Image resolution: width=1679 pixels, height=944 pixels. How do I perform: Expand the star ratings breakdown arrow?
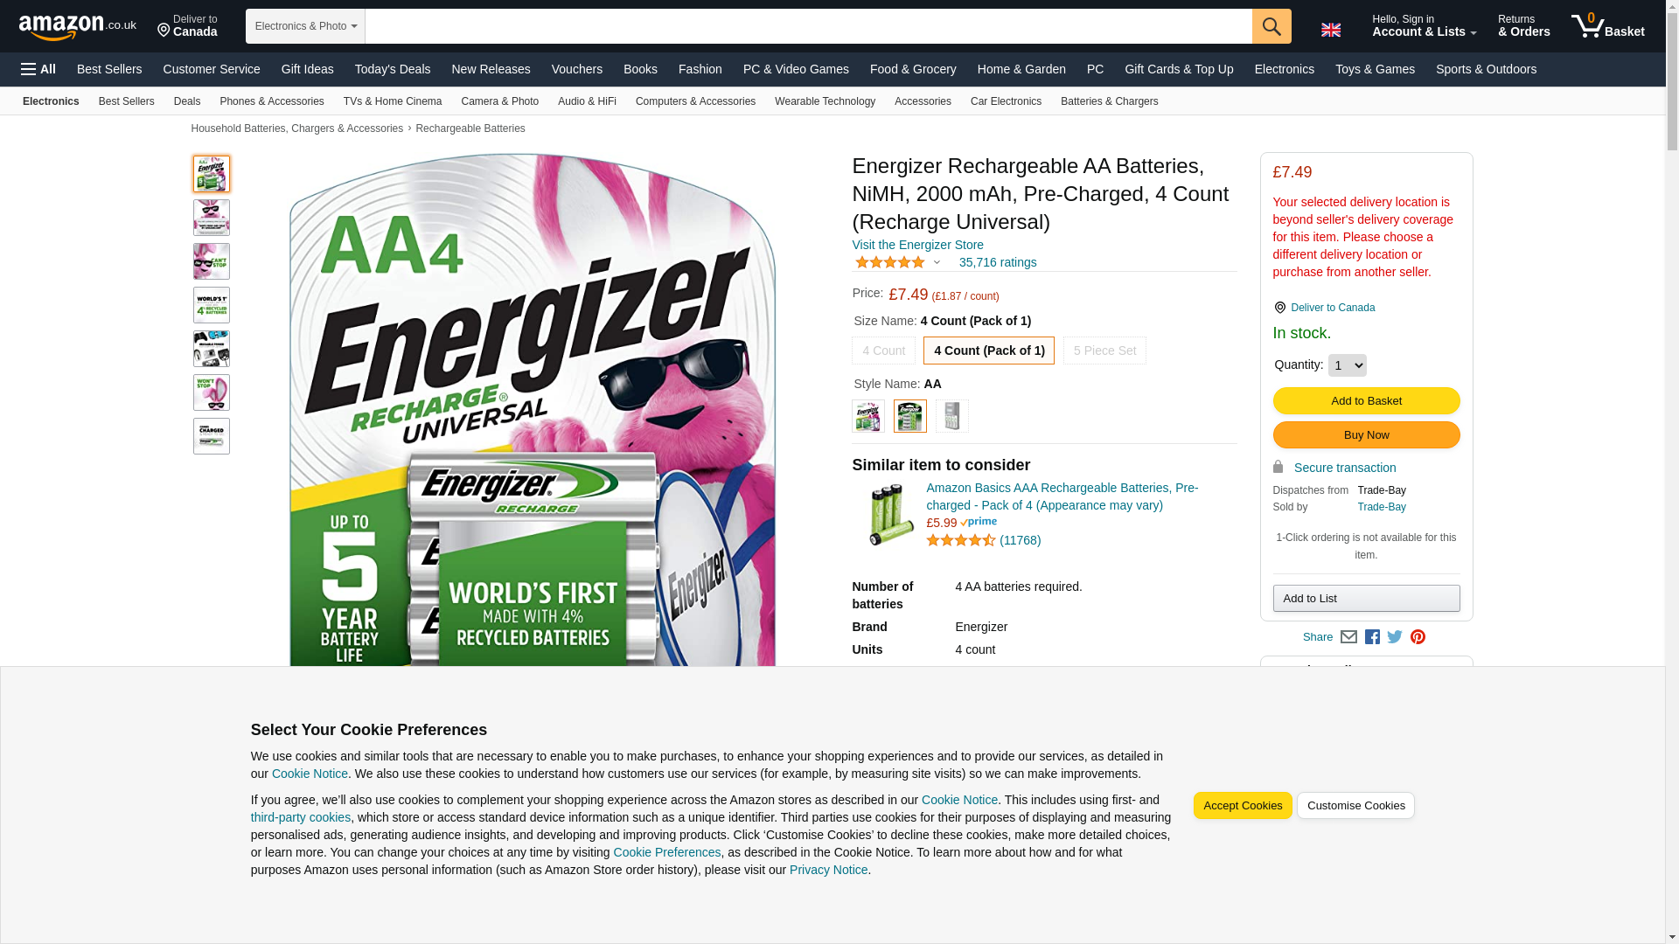coord(937,262)
